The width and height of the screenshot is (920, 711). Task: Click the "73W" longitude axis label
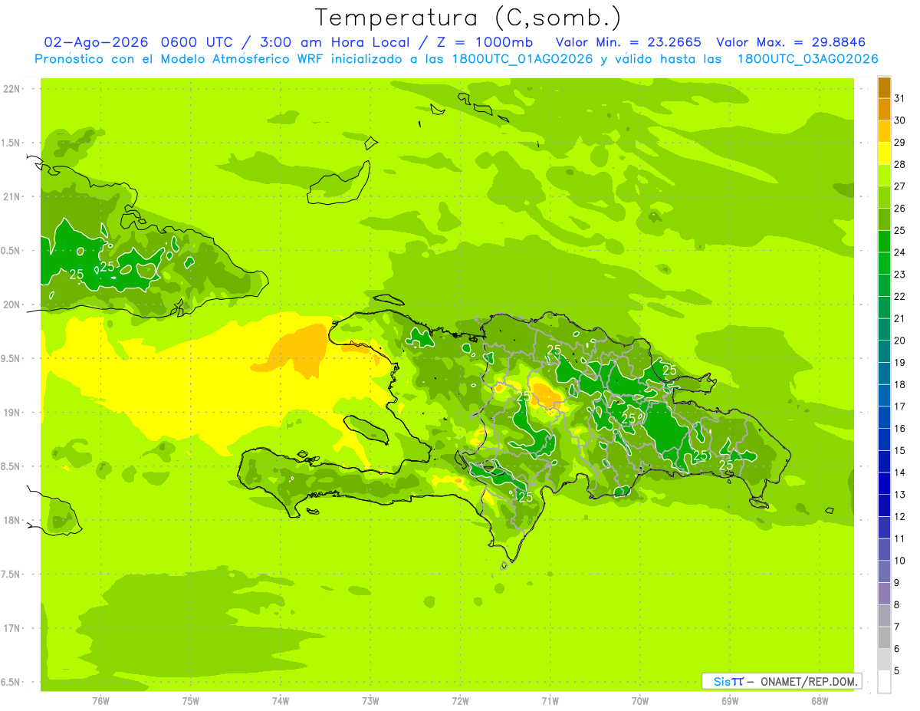click(x=370, y=700)
